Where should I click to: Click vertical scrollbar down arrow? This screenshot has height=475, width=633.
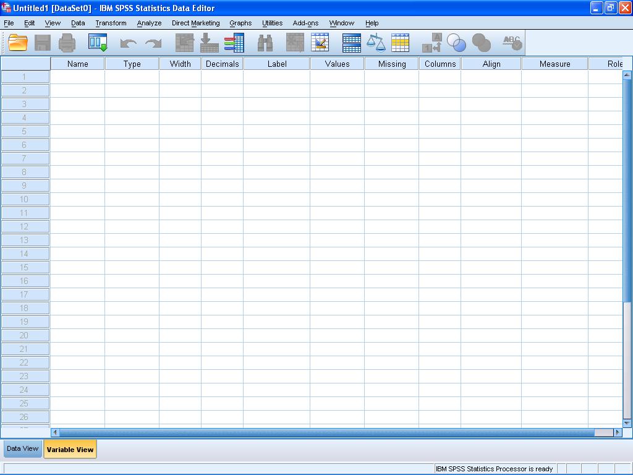click(x=627, y=423)
